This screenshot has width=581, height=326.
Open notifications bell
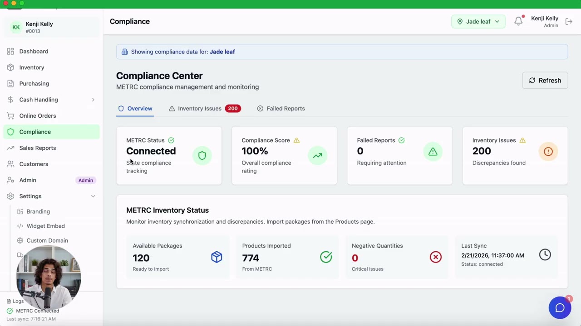(518, 21)
